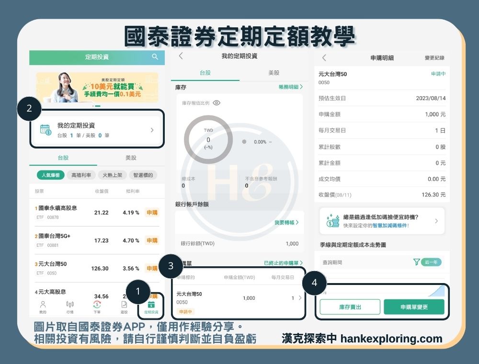Screen dimensions: 479x364
Task: Go back from 我的定期投資 screen
Action: [x=181, y=56]
